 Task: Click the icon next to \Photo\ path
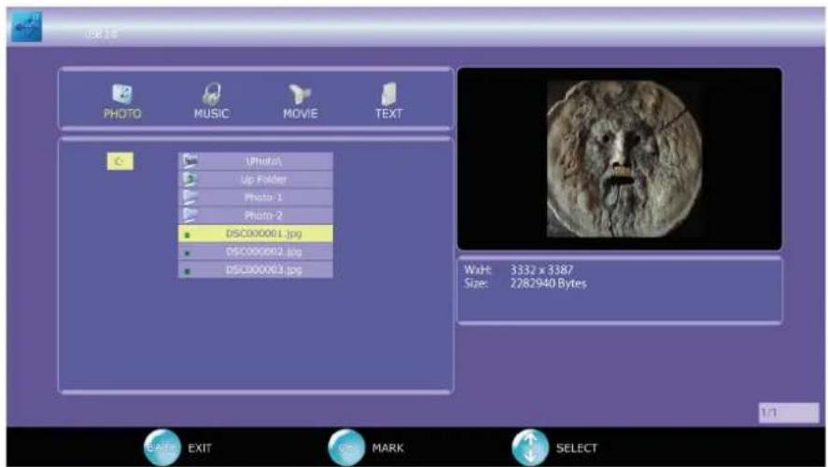click(189, 160)
